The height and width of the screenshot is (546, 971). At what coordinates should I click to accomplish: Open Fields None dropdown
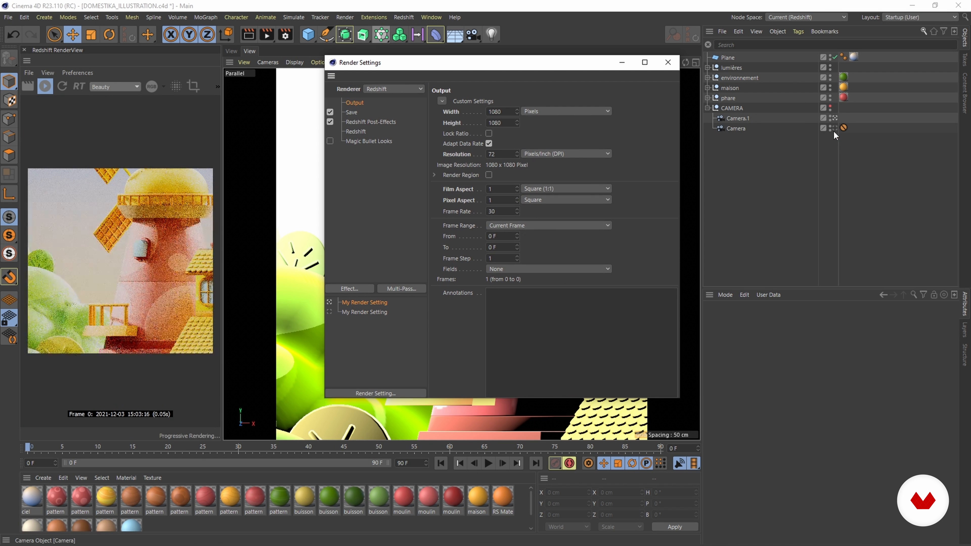(x=549, y=269)
